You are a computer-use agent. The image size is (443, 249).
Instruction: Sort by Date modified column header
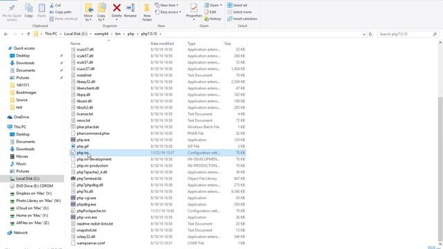pos(162,44)
